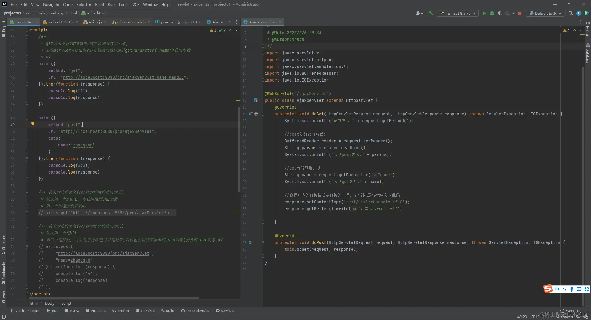Toggle the Project tool window sidebar

point(3,28)
